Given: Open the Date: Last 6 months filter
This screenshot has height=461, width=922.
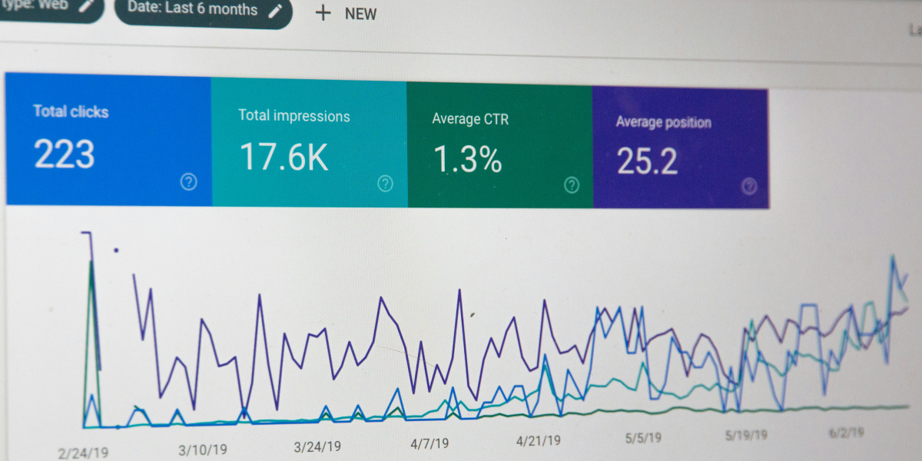Looking at the screenshot, I should pyautogui.click(x=192, y=10).
